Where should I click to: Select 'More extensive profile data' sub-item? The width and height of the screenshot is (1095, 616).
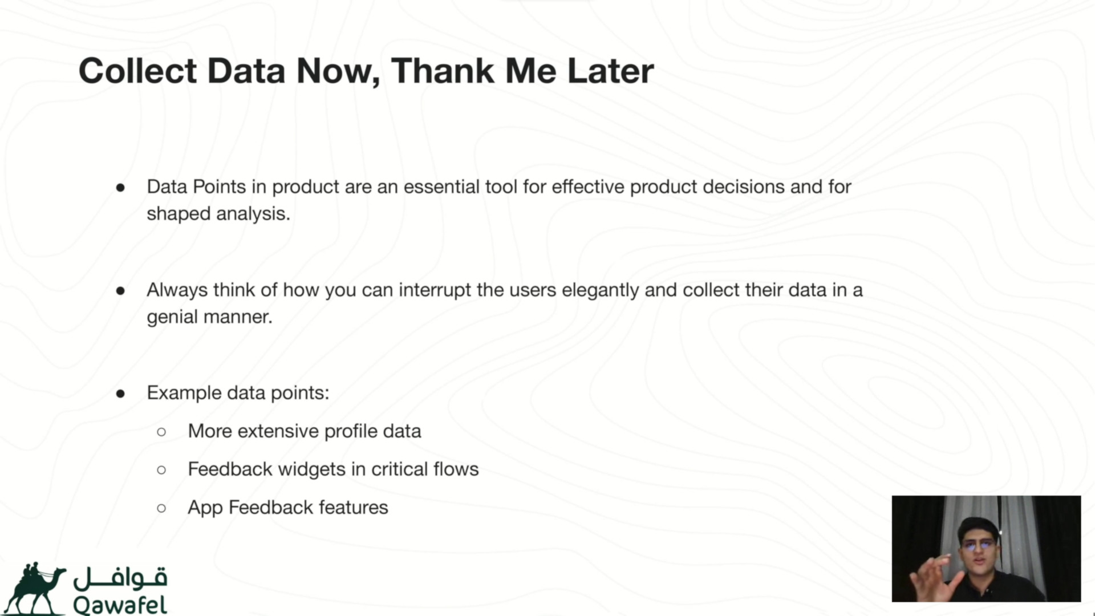coord(305,431)
